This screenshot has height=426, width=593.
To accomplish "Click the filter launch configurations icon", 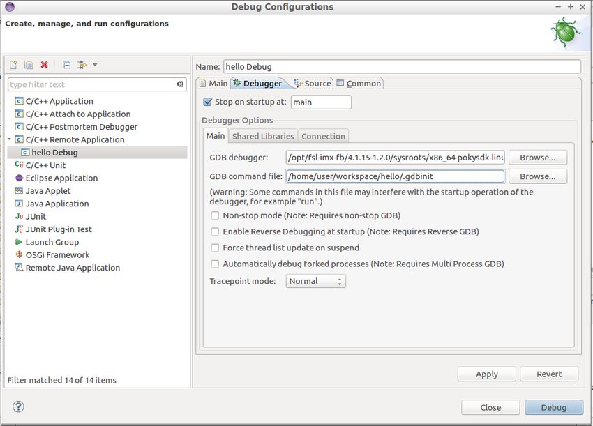I will point(82,65).
